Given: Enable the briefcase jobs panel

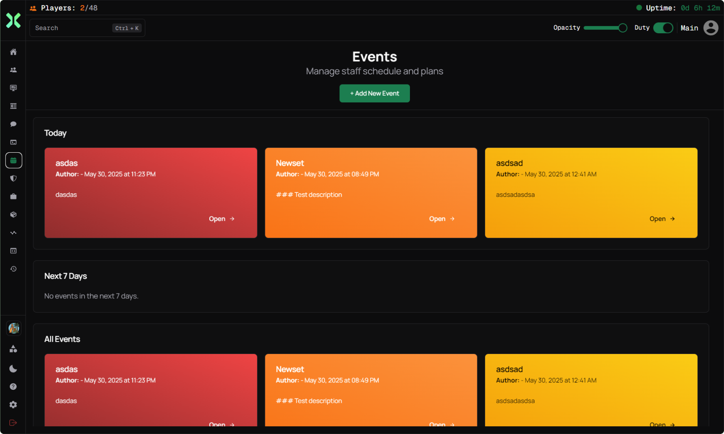Looking at the screenshot, I should coord(13,196).
